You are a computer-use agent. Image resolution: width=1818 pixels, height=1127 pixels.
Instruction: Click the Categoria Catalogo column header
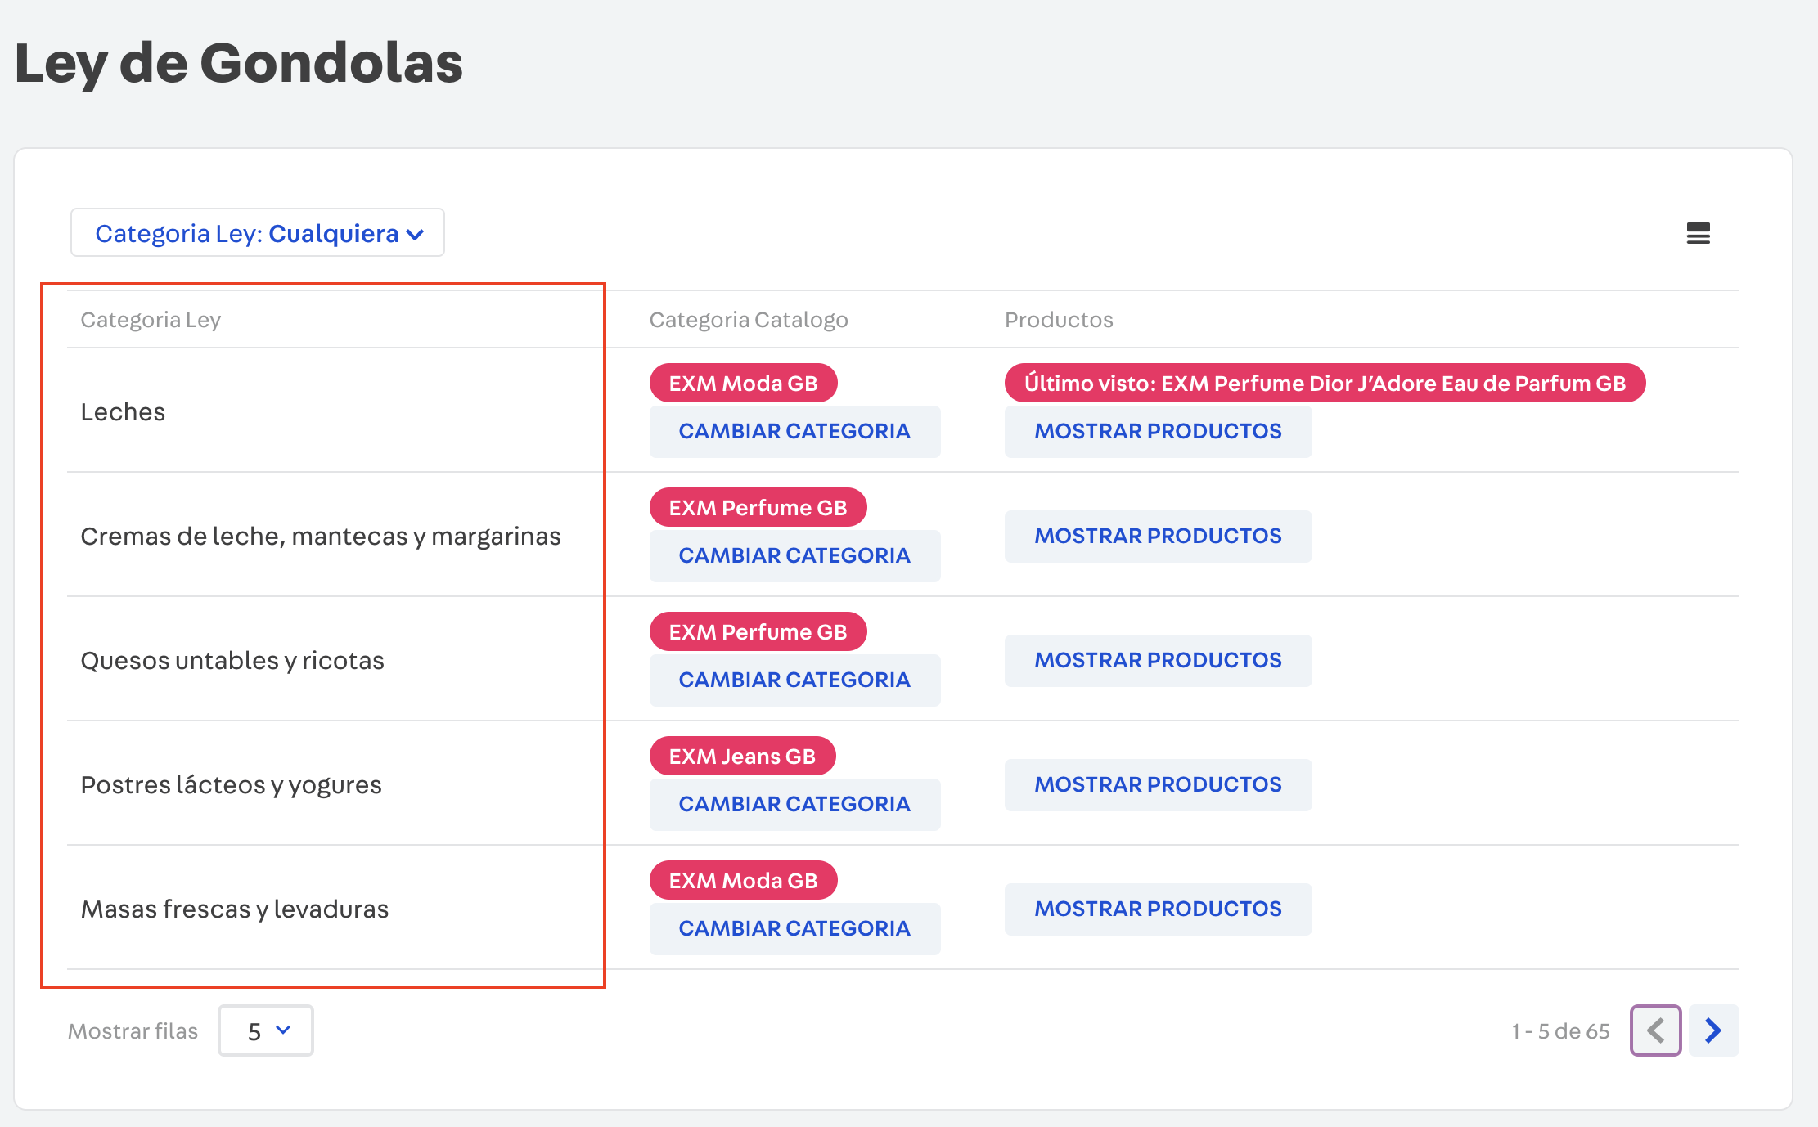(748, 320)
